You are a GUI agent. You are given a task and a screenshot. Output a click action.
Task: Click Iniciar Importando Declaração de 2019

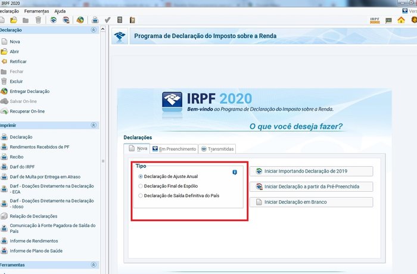[x=311, y=171]
